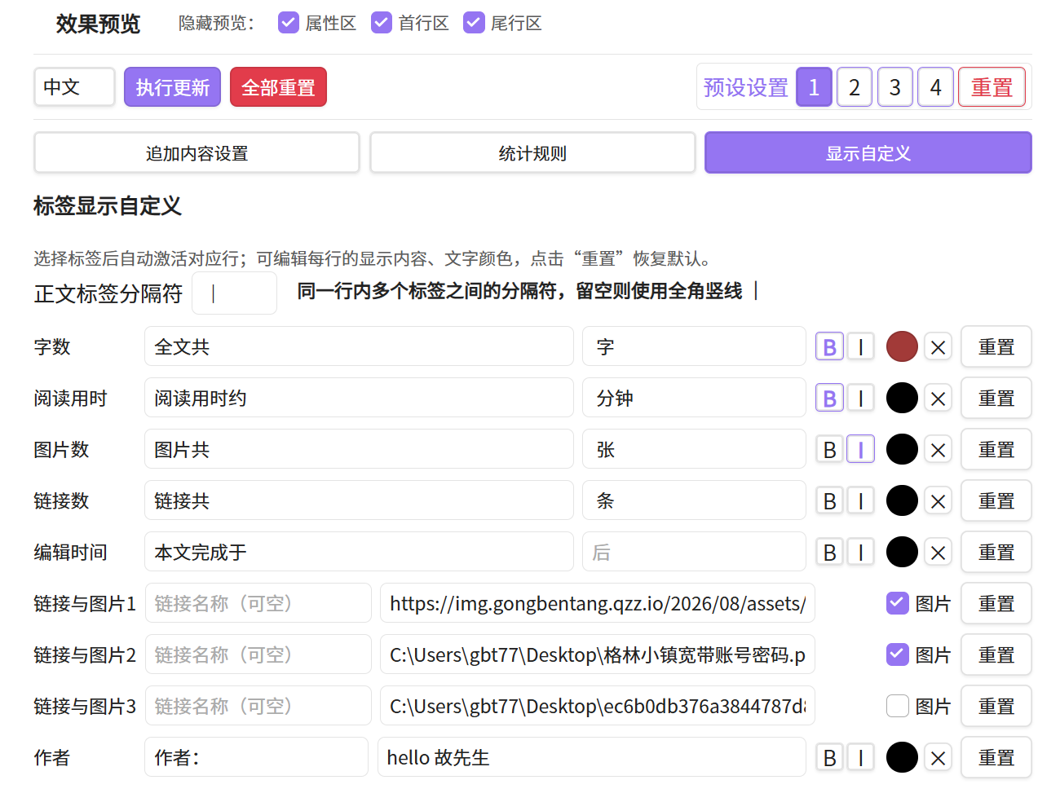Reset the 链接与图片3 row
This screenshot has height=802, width=1060.
tap(996, 707)
